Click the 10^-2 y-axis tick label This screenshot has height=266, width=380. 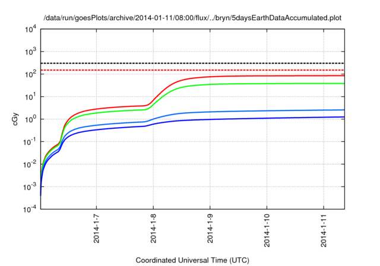point(30,164)
